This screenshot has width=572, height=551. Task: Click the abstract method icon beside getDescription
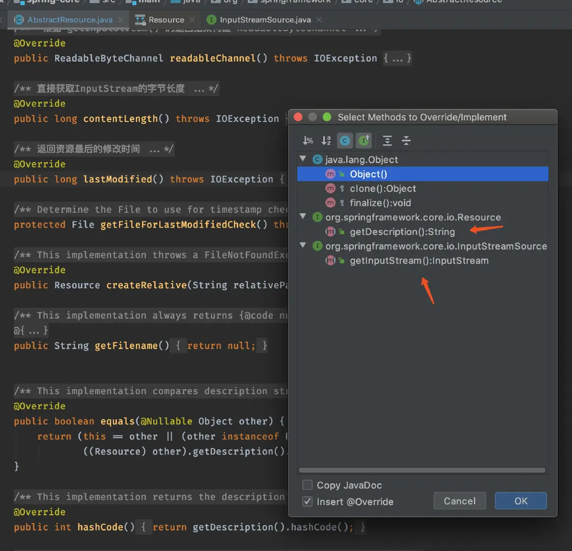(x=330, y=232)
